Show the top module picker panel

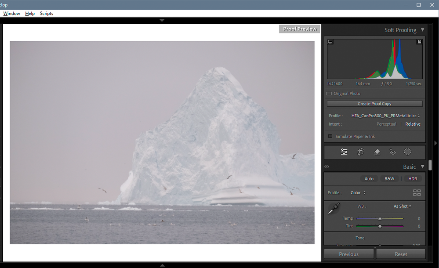[x=162, y=21]
